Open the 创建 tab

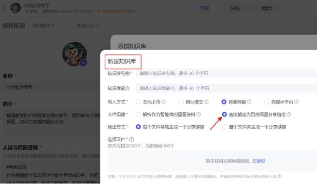(204, 8)
